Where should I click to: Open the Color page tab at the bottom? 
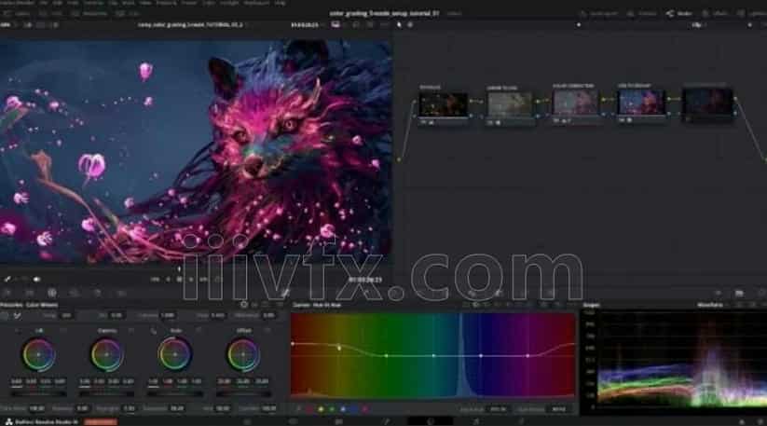point(430,421)
